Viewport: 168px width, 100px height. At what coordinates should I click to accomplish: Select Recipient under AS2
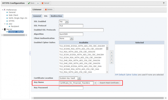point(15,26)
